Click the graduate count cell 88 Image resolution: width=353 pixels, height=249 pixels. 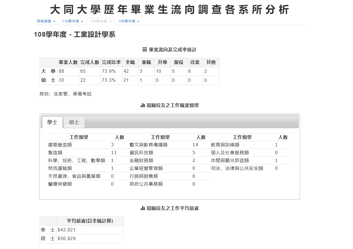(68, 71)
